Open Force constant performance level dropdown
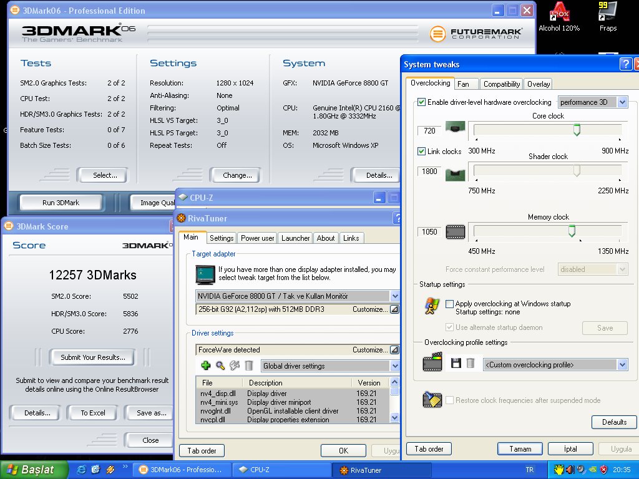The image size is (639, 479). 593,269
